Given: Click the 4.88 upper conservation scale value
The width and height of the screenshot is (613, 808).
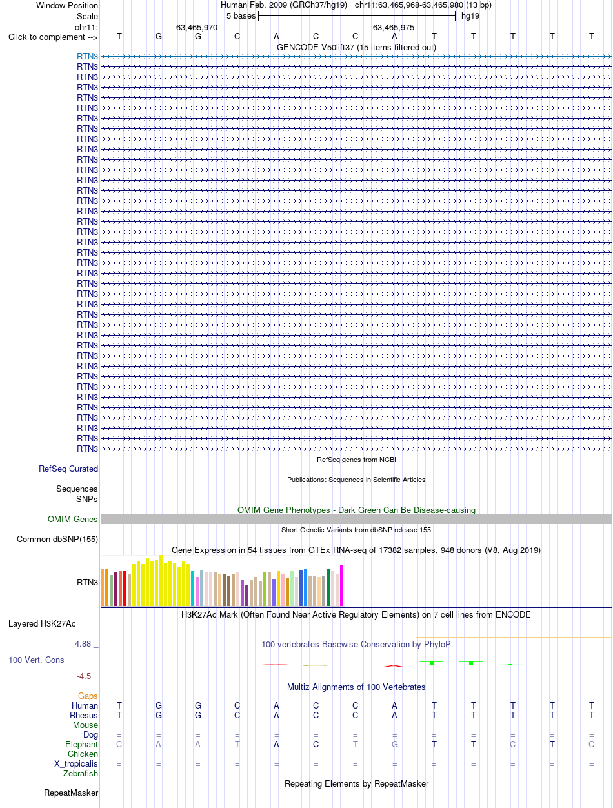Looking at the screenshot, I should (x=86, y=644).
